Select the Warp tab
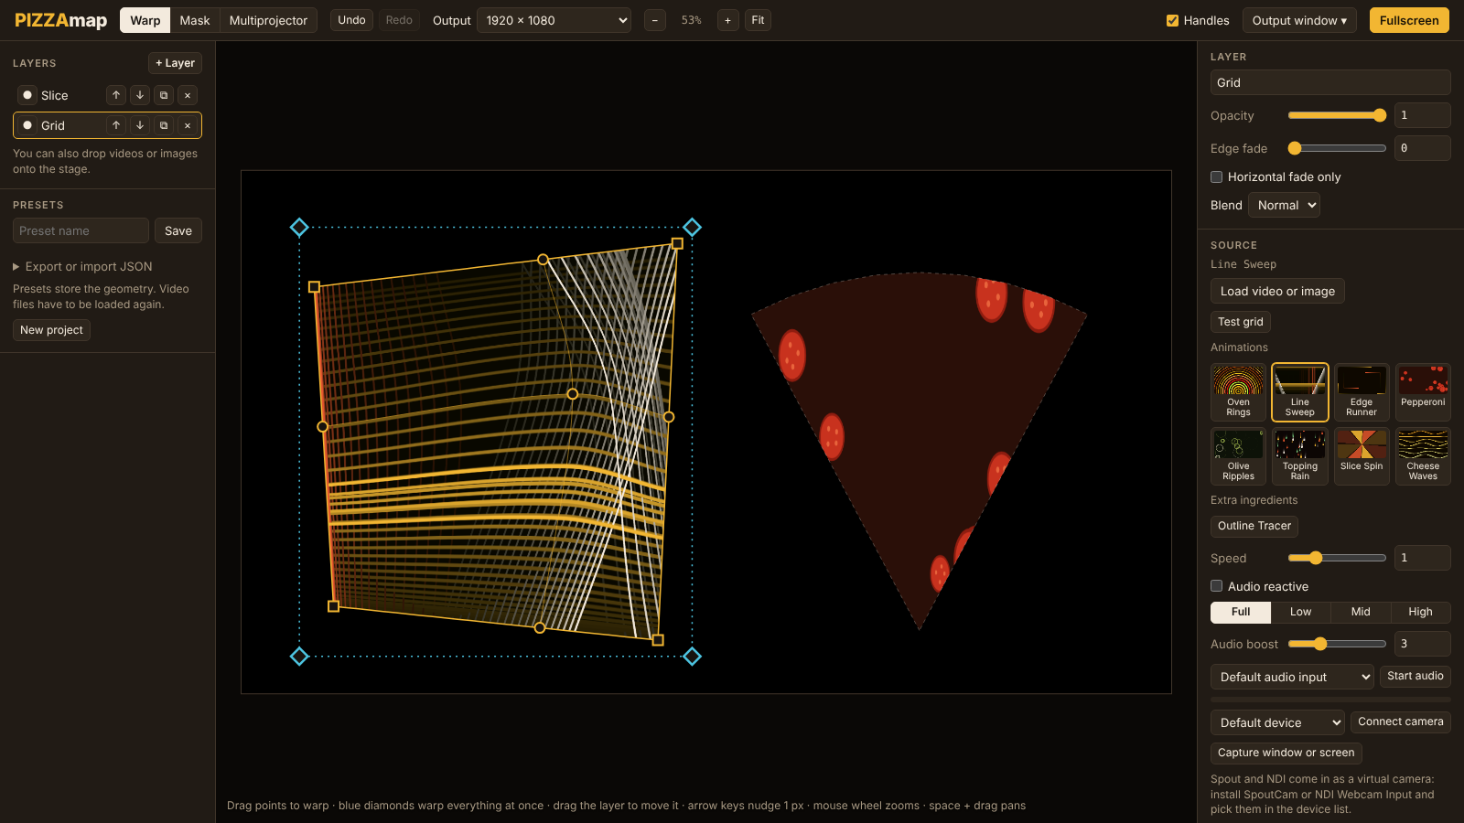Image resolution: width=1464 pixels, height=823 pixels. coord(145,20)
